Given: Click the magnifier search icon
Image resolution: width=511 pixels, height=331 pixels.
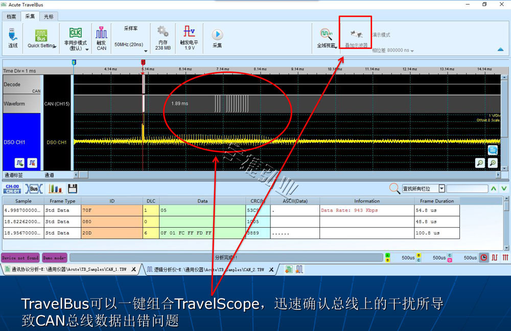Looking at the screenshot, I should pos(394,188).
